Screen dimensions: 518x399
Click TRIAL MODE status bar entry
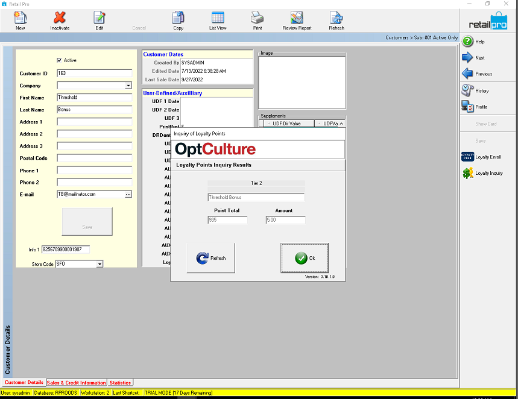click(x=178, y=393)
